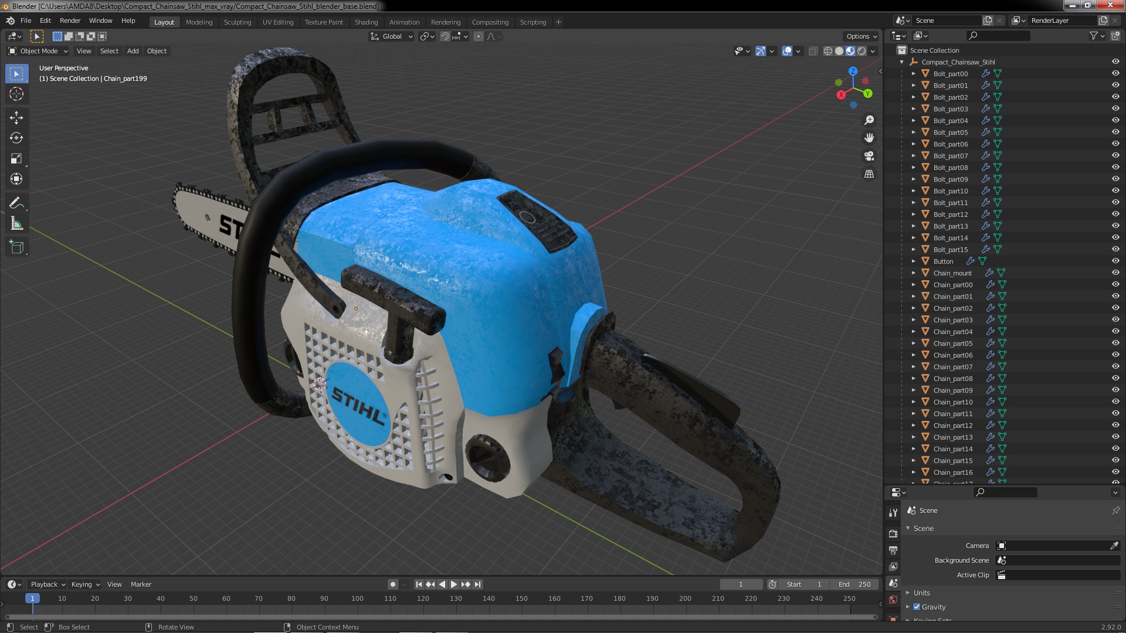Activate the Select Box tool
The height and width of the screenshot is (633, 1126).
(x=16, y=74)
